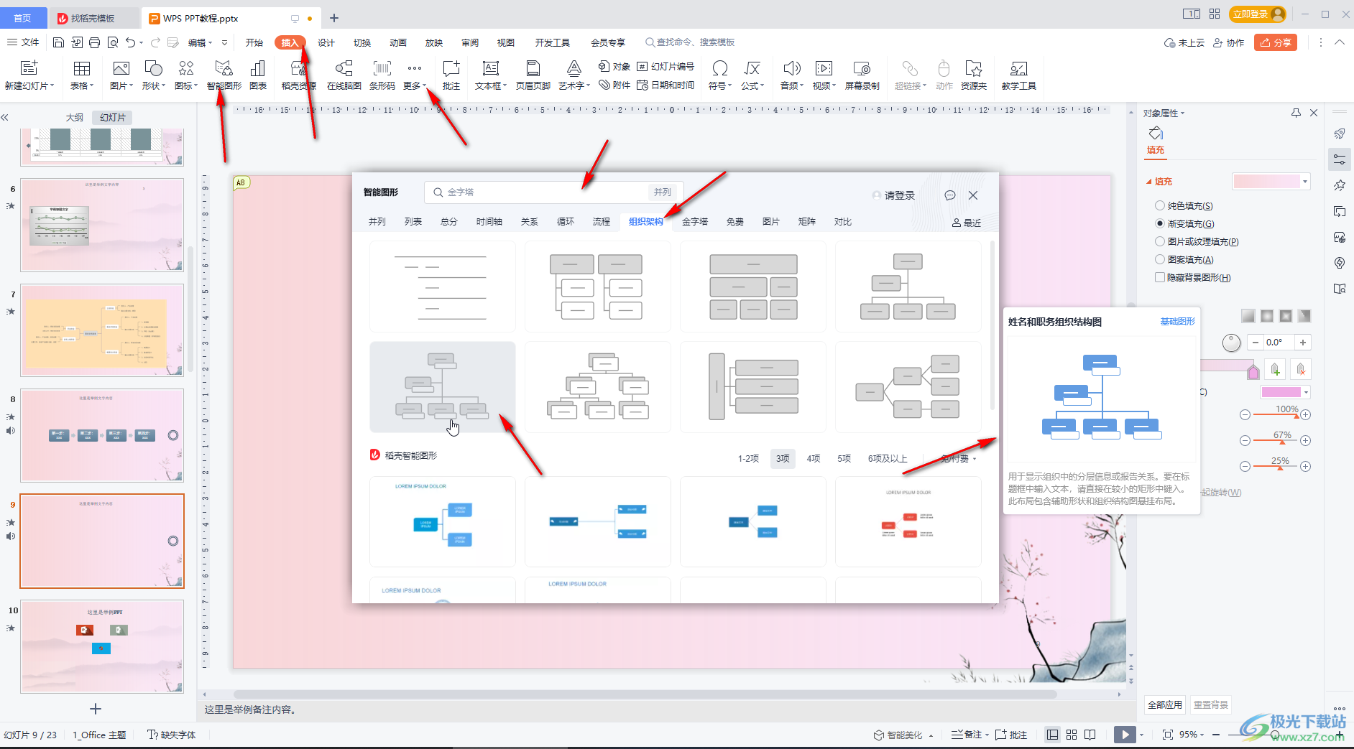This screenshot has height=749, width=1354.
Task: Select Pattern Fill (图案填充) radio
Action: click(x=1159, y=259)
